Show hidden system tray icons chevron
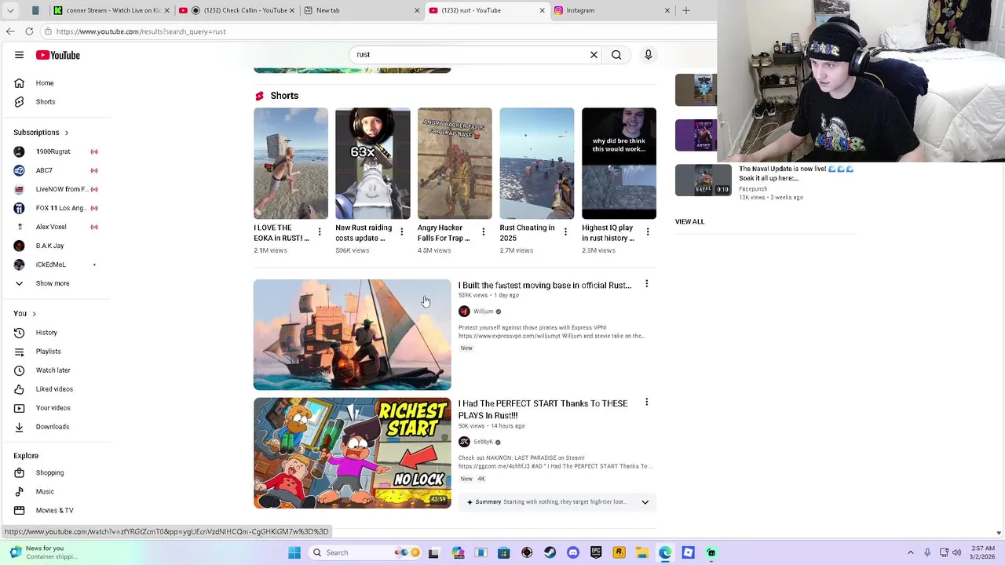The height and width of the screenshot is (565, 1005). pyautogui.click(x=911, y=552)
